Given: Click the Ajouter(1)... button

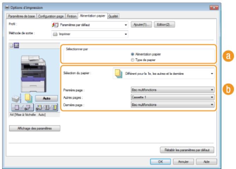Looking at the screenshot, I should pyautogui.click(x=141, y=25).
